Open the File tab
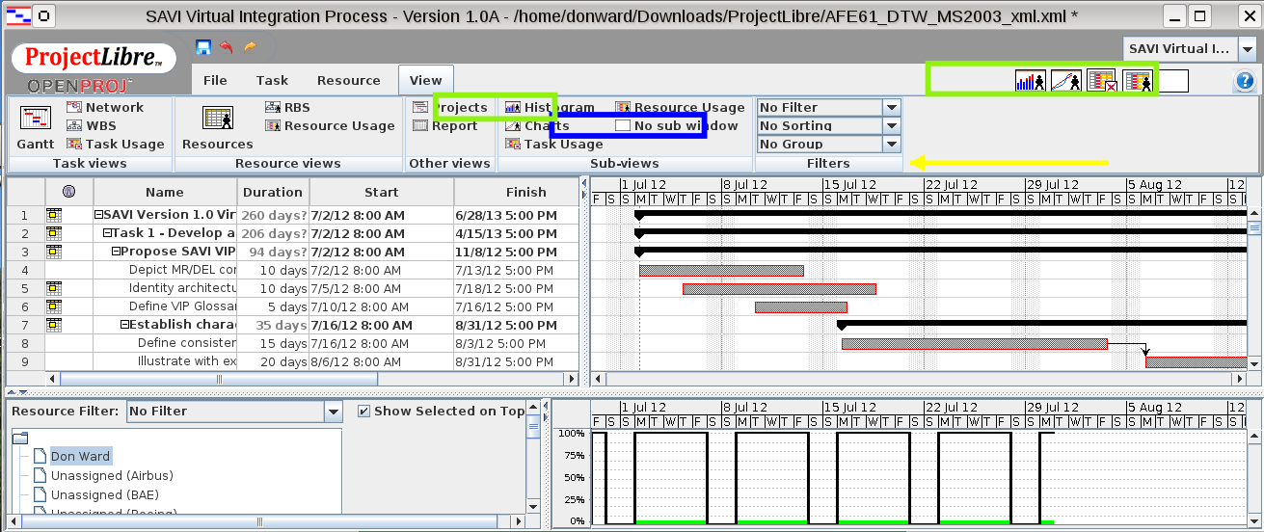Image resolution: width=1264 pixels, height=532 pixels. 216,80
